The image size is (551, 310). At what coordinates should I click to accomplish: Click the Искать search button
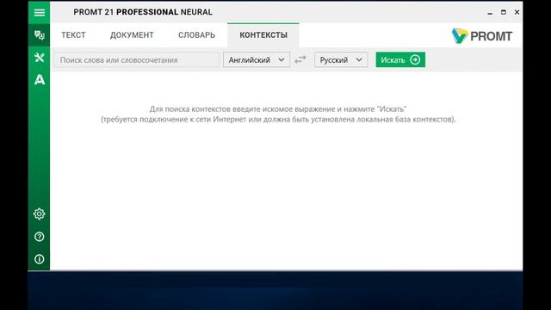(x=400, y=59)
